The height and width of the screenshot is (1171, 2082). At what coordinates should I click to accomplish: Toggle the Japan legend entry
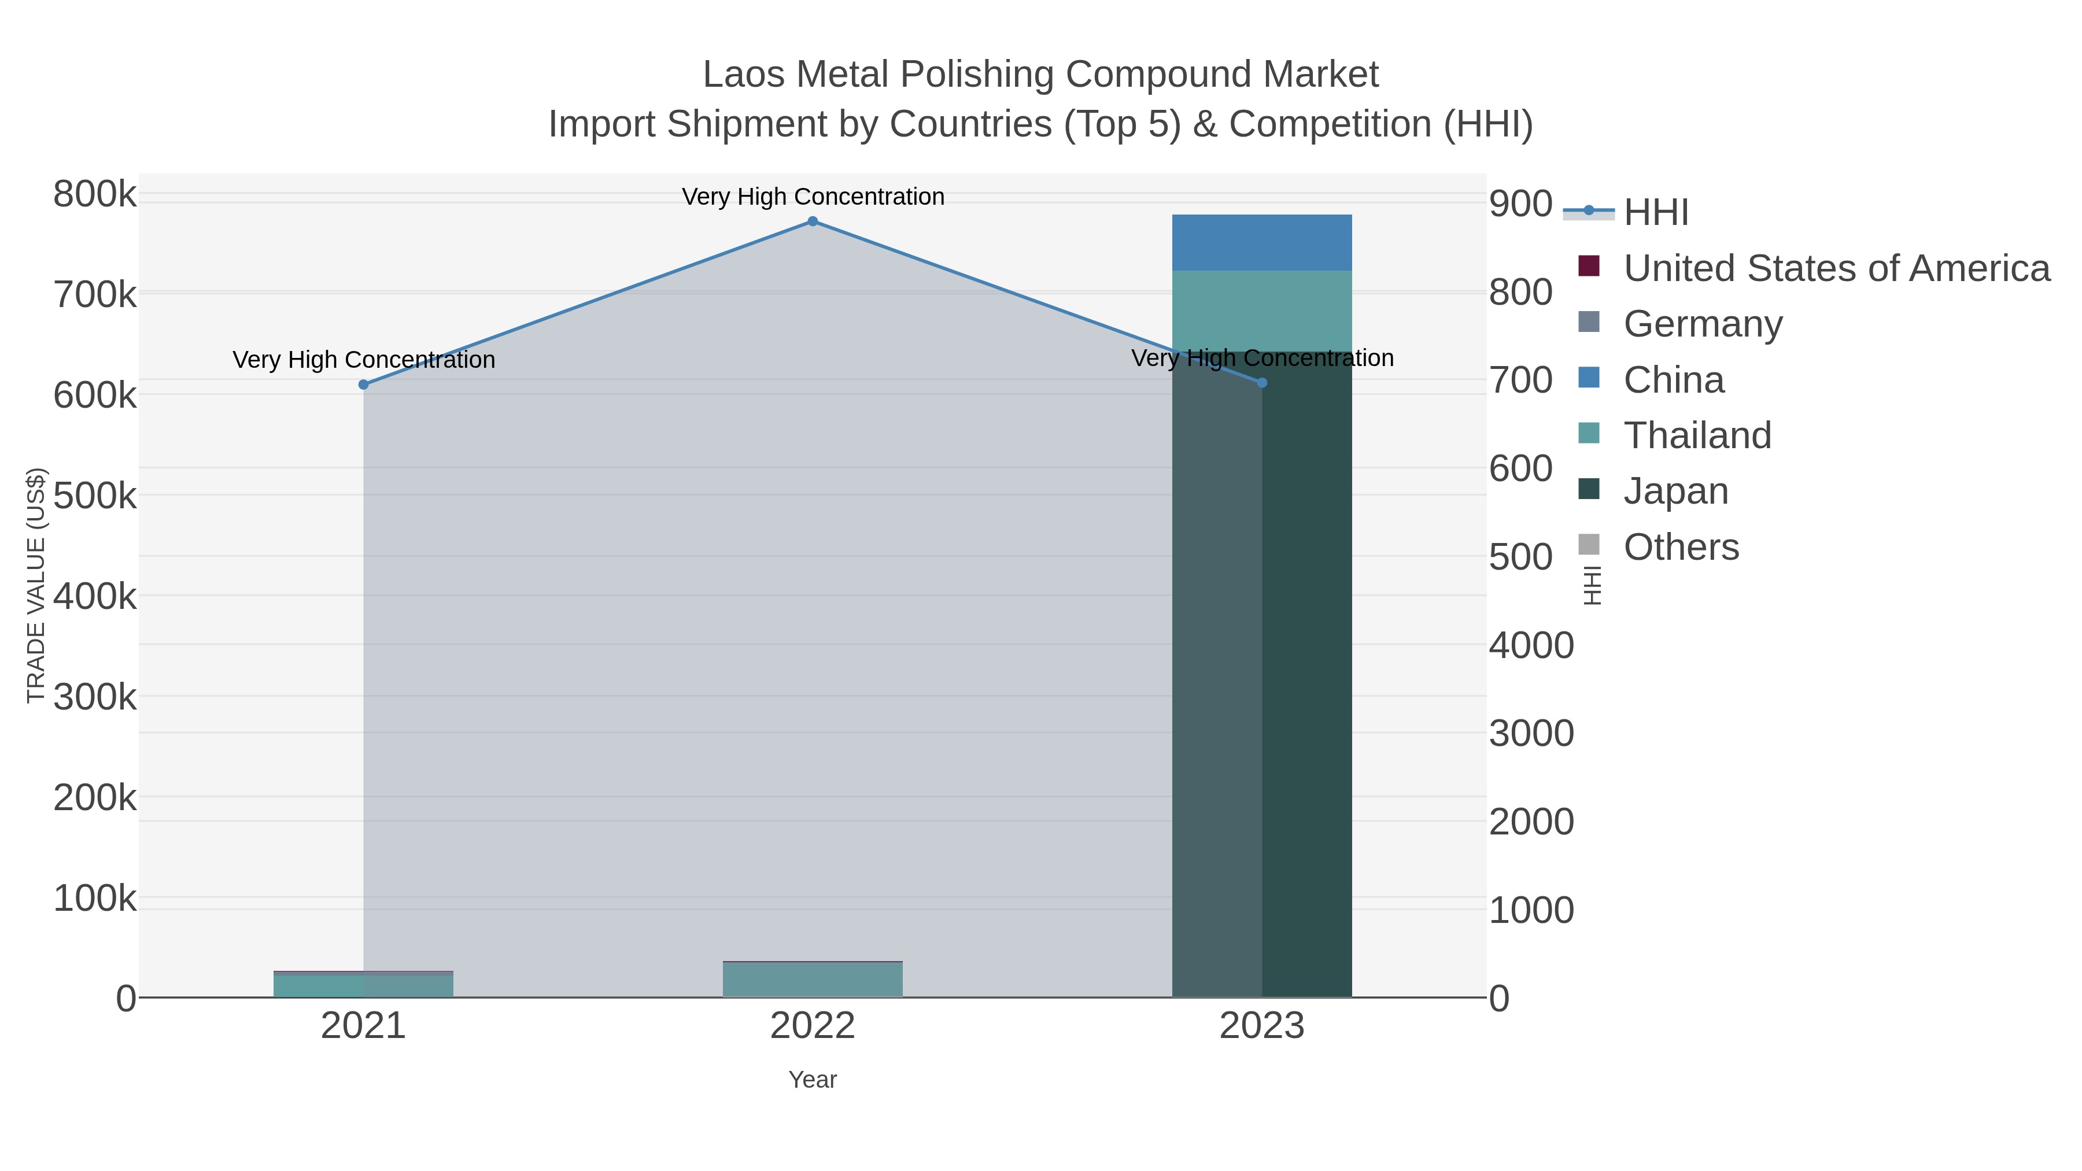tap(1653, 492)
